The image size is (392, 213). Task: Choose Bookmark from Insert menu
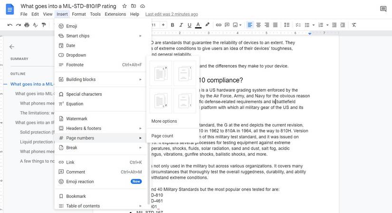100,196
